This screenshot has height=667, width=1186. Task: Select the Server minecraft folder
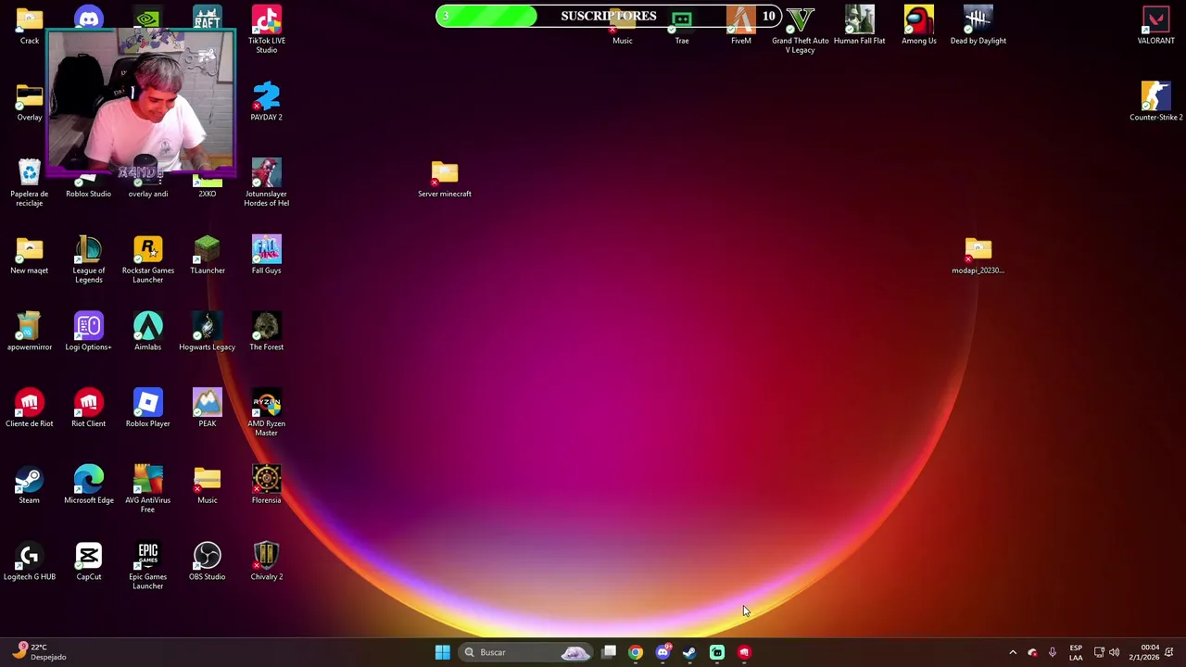coord(445,178)
